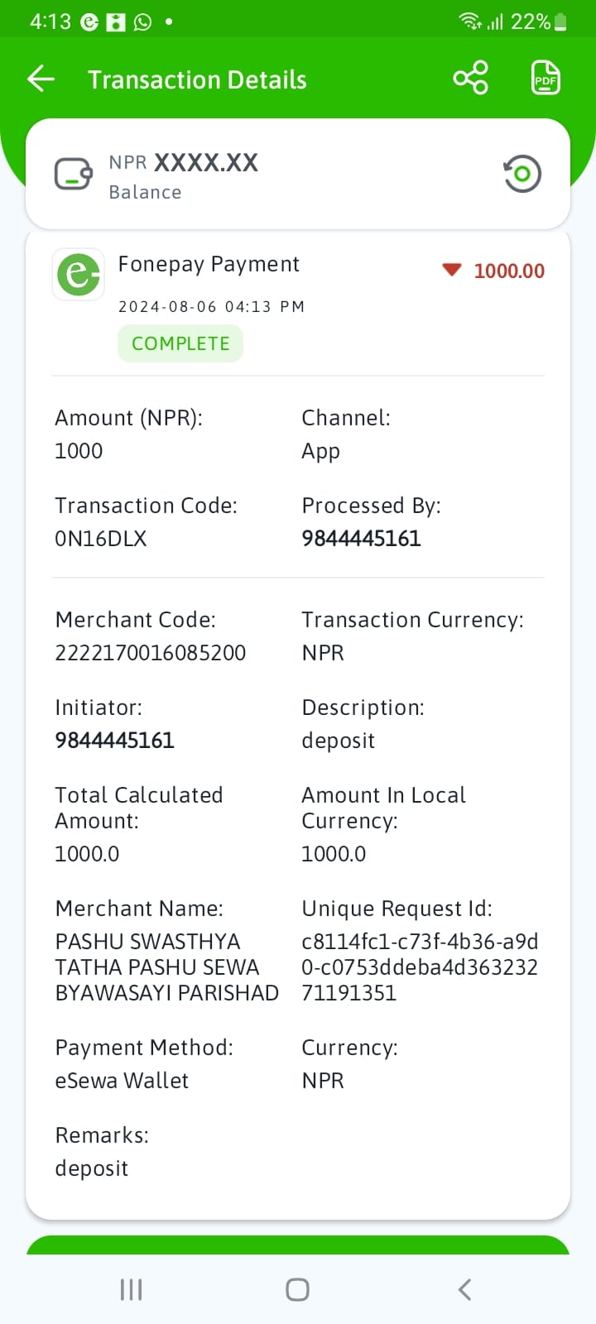Download the transaction as PDF
This screenshot has width=596, height=1324.
(546, 79)
